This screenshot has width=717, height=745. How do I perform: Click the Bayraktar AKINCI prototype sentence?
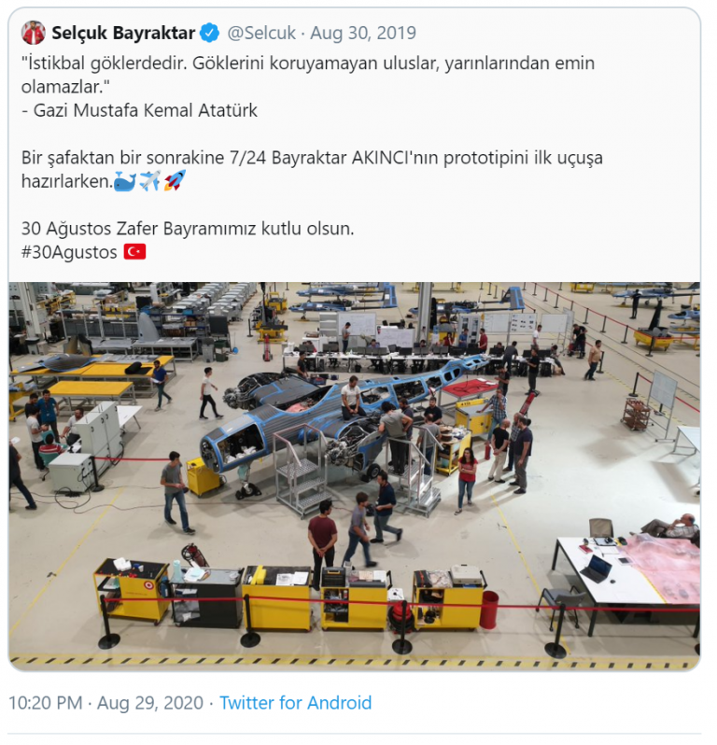click(x=312, y=170)
